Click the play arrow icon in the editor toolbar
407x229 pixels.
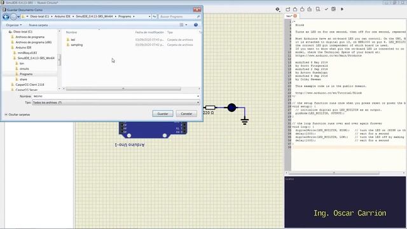coord(342,9)
